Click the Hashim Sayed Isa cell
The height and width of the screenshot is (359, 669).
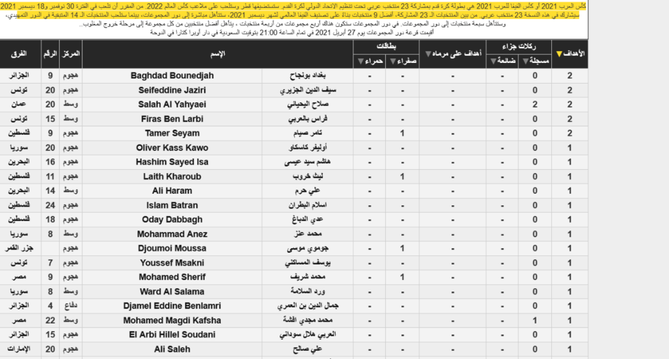[172, 162]
